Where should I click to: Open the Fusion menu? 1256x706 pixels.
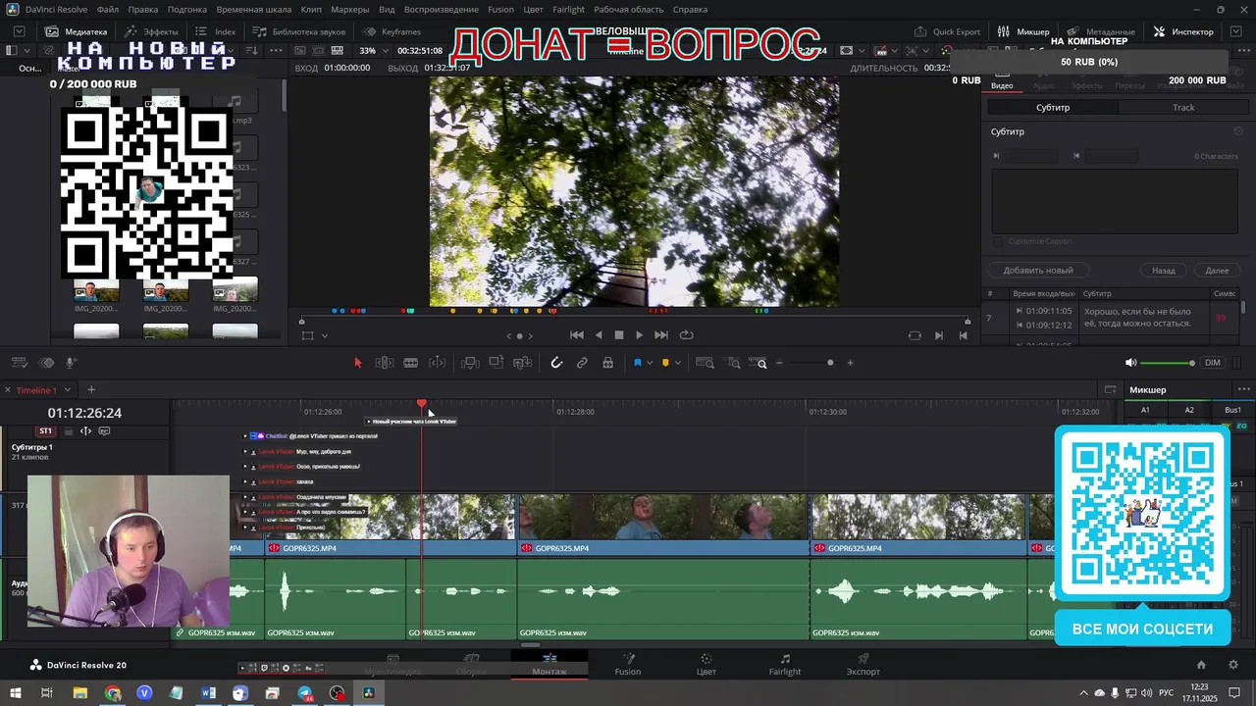(x=500, y=10)
